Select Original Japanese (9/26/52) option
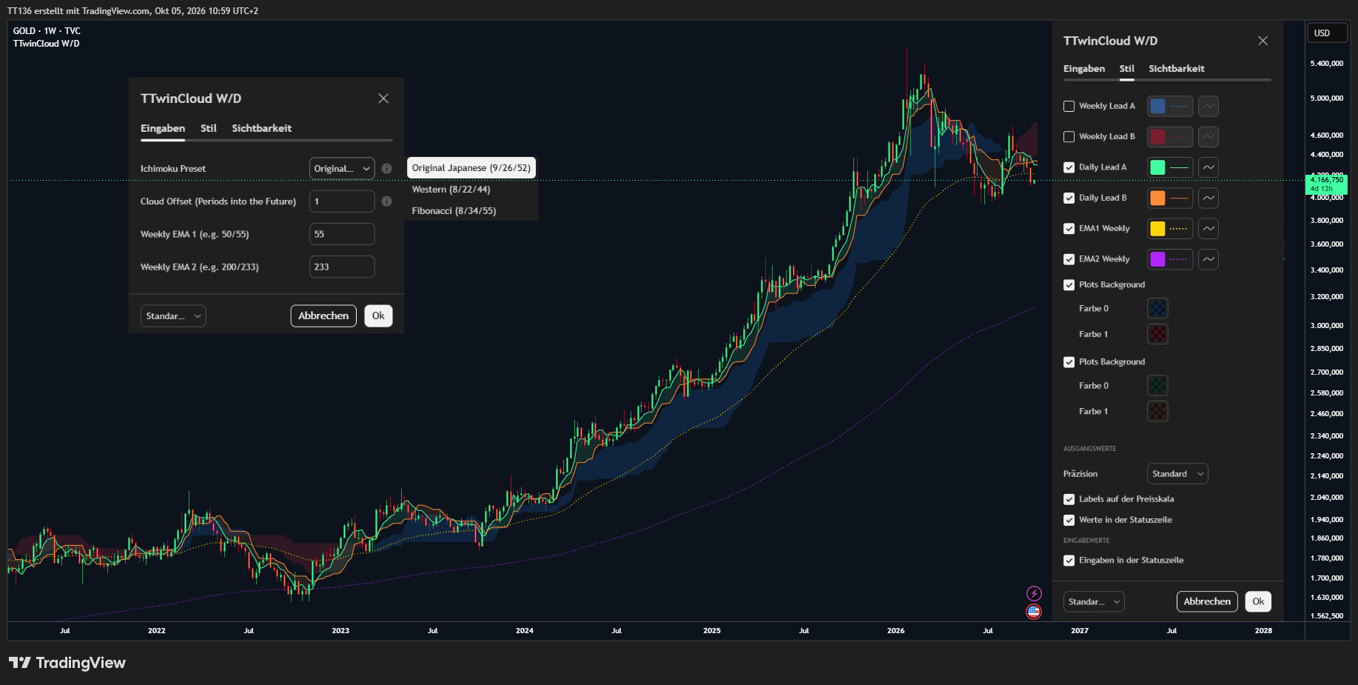This screenshot has height=685, width=1358. 471,168
